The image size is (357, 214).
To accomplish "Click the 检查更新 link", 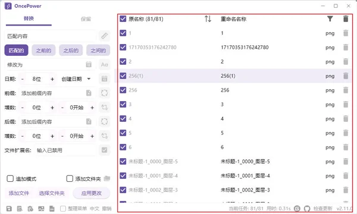I will (323, 209).
